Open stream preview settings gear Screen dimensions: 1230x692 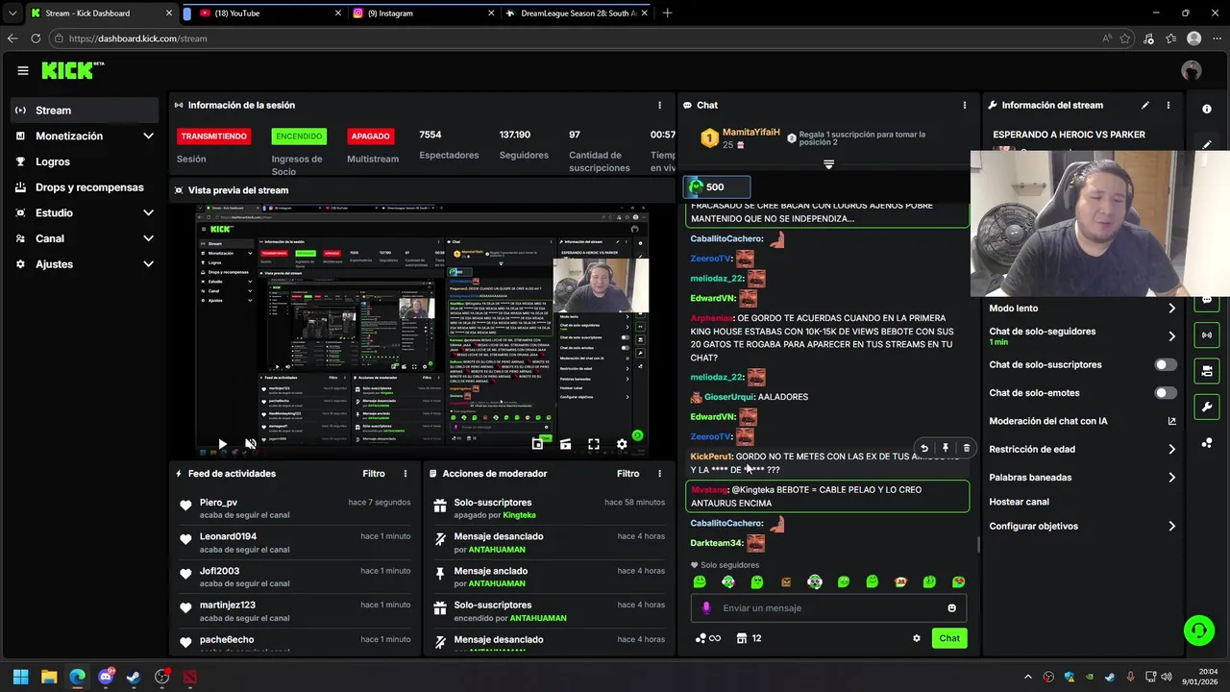(x=622, y=444)
